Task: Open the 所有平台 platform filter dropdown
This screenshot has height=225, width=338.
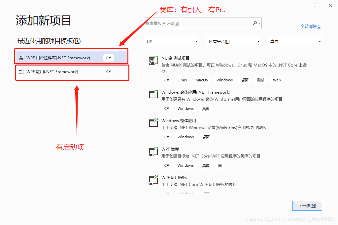Action: tap(233, 41)
